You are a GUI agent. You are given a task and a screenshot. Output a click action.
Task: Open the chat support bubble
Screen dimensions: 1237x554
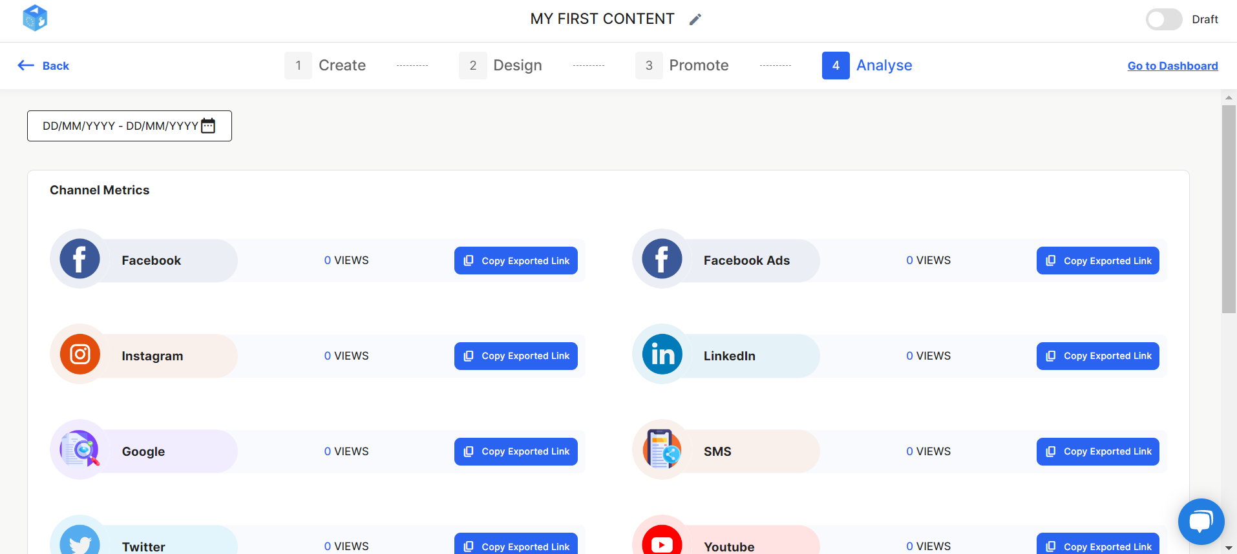1201,522
